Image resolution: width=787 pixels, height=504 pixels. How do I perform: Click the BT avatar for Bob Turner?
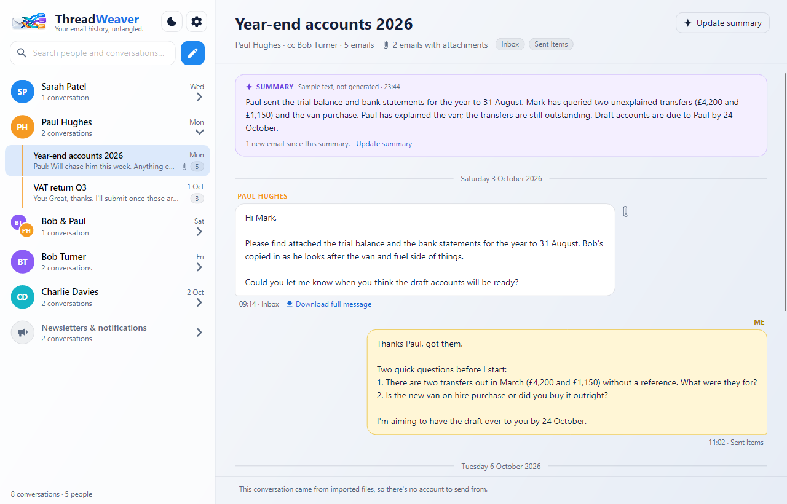coord(23,262)
